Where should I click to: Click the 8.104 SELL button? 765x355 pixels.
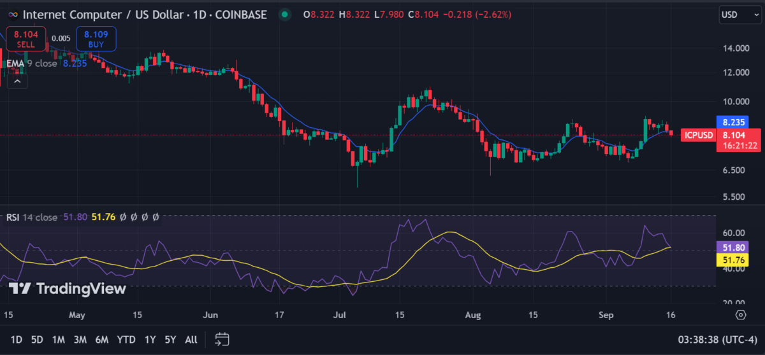tap(25, 39)
